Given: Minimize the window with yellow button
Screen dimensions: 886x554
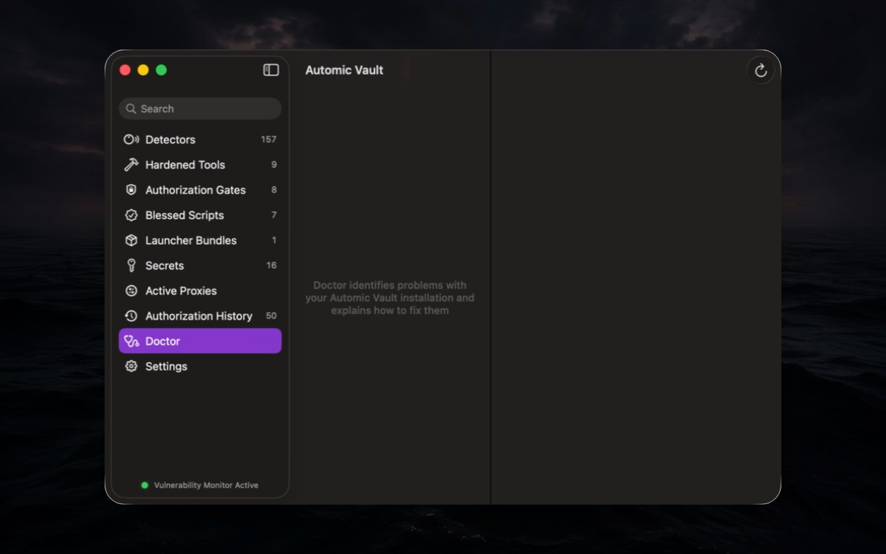Looking at the screenshot, I should 143,70.
